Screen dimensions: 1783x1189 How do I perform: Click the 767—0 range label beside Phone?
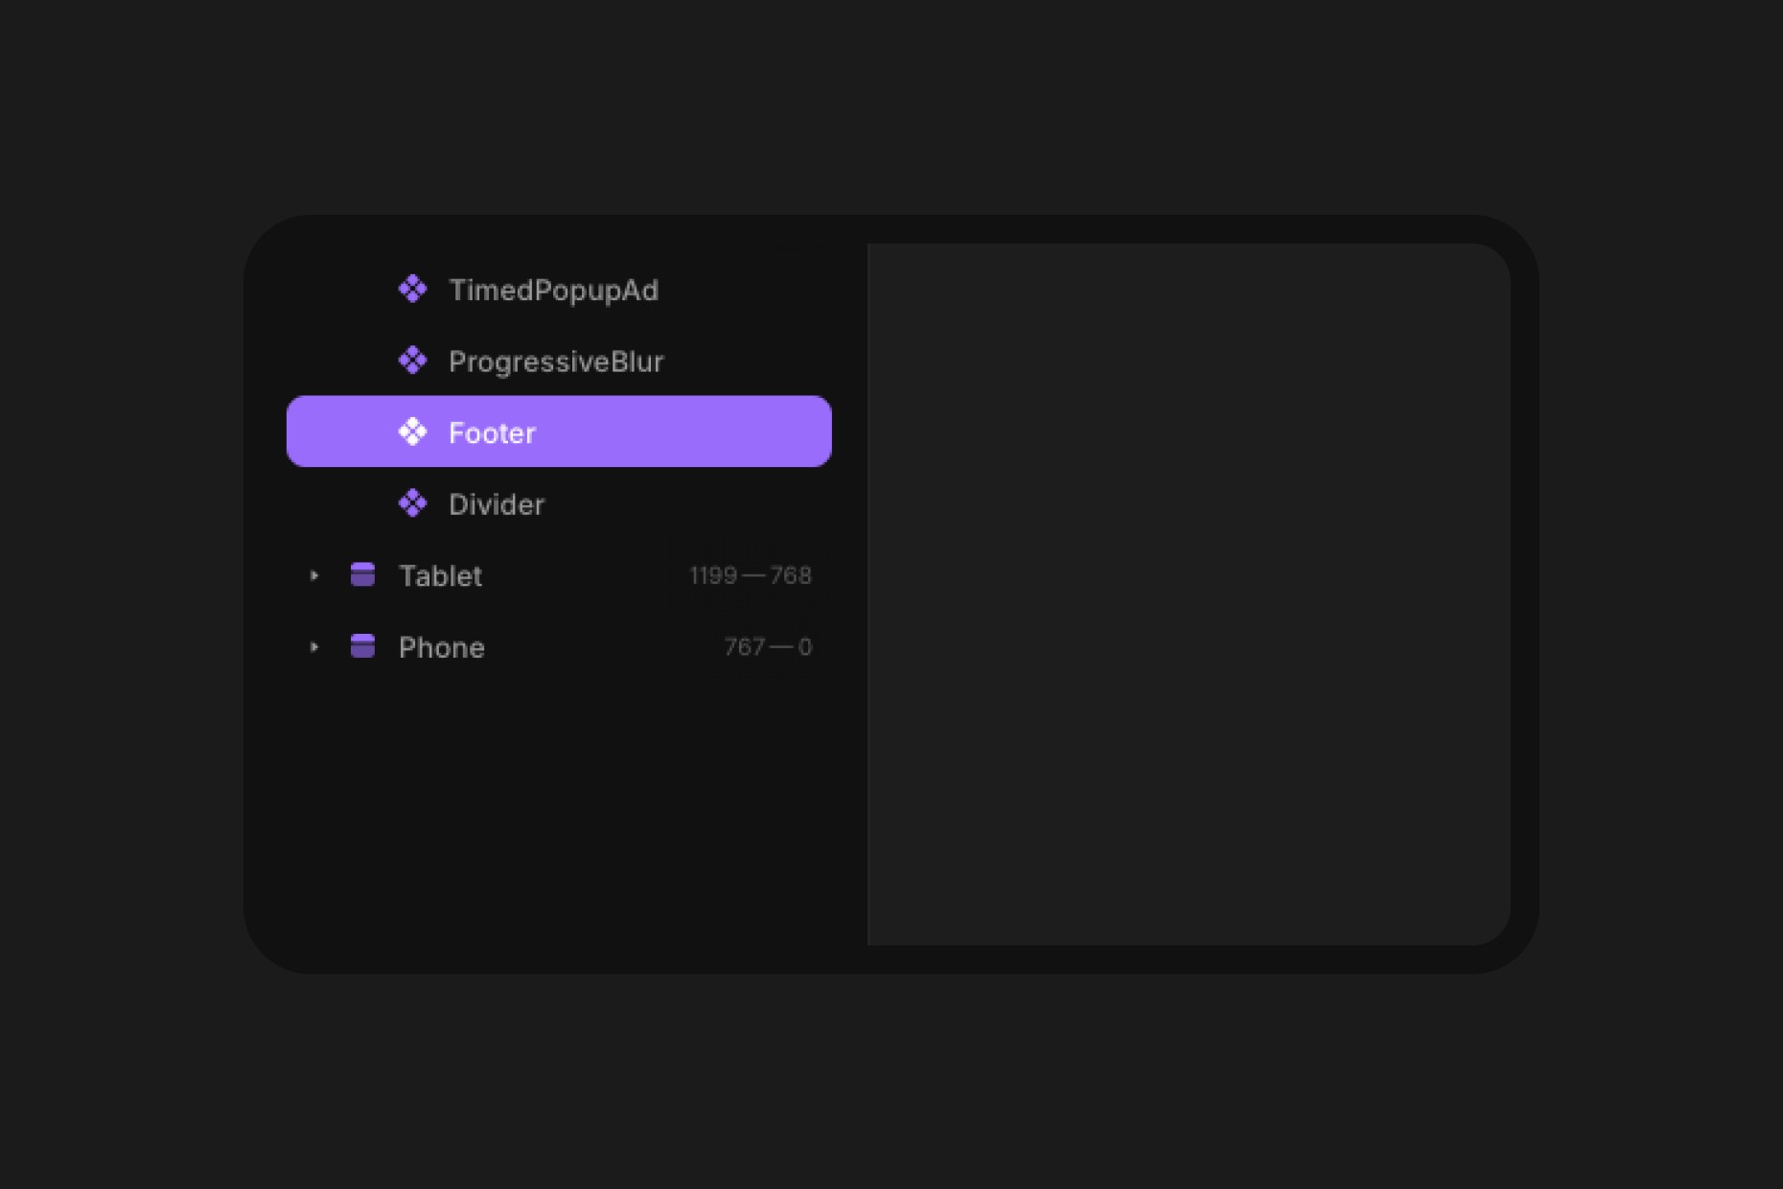point(768,647)
